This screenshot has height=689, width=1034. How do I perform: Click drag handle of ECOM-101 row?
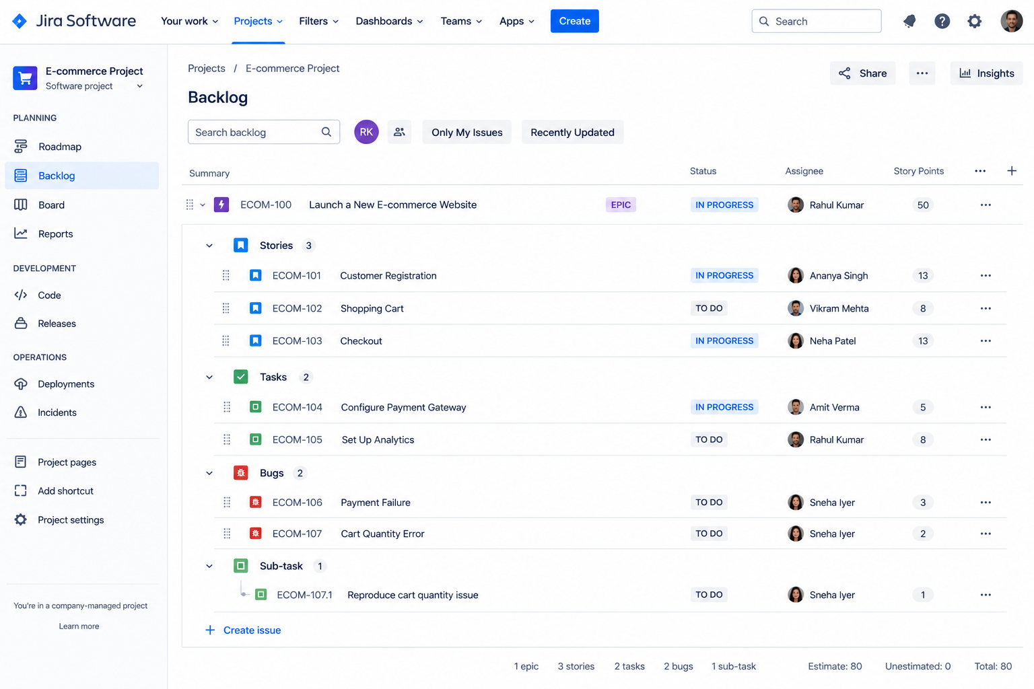pyautogui.click(x=226, y=275)
